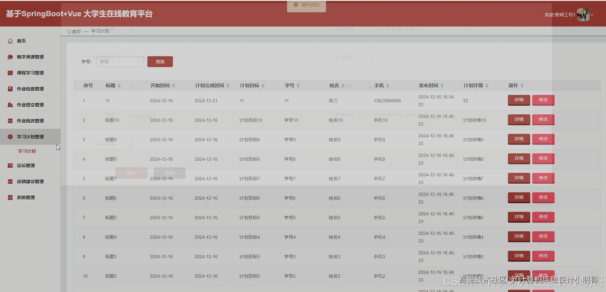
Task: Click the 搜索 button
Action: tap(160, 62)
